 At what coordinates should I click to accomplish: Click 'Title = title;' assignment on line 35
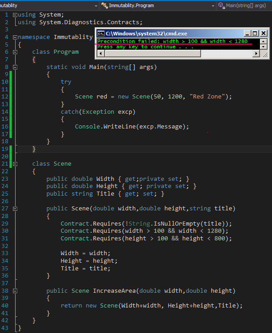85,269
